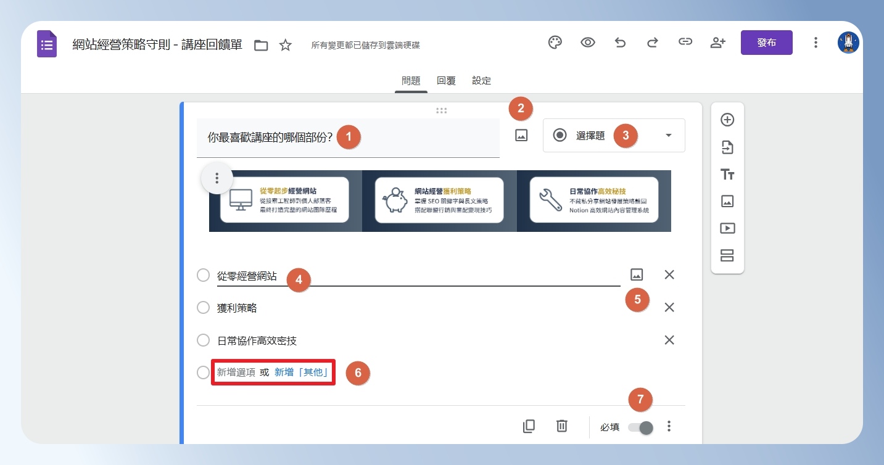Add a title and description block
884x465 pixels.
727,175
